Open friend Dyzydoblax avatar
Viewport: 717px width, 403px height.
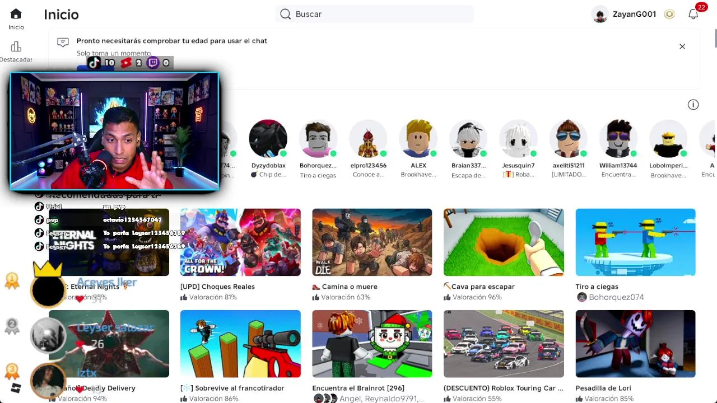click(268, 139)
